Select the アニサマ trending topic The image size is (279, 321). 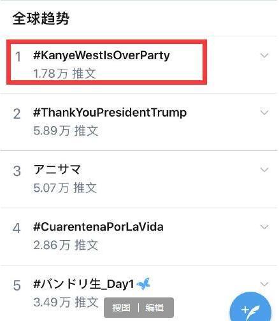(x=57, y=169)
